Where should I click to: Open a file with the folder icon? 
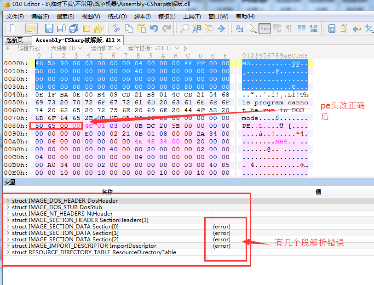[31, 28]
